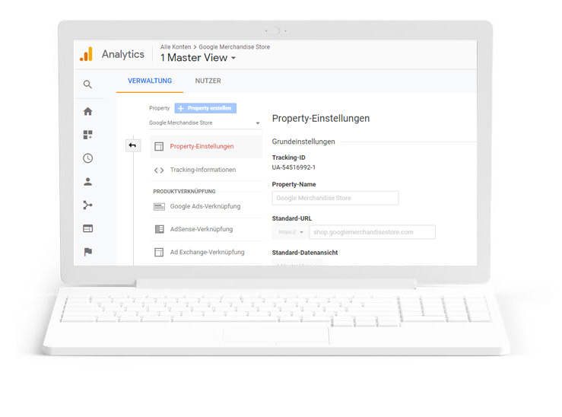Screen dimensions: 562x417
Task: Click the back arrow button beside Property column
Action: 132,145
